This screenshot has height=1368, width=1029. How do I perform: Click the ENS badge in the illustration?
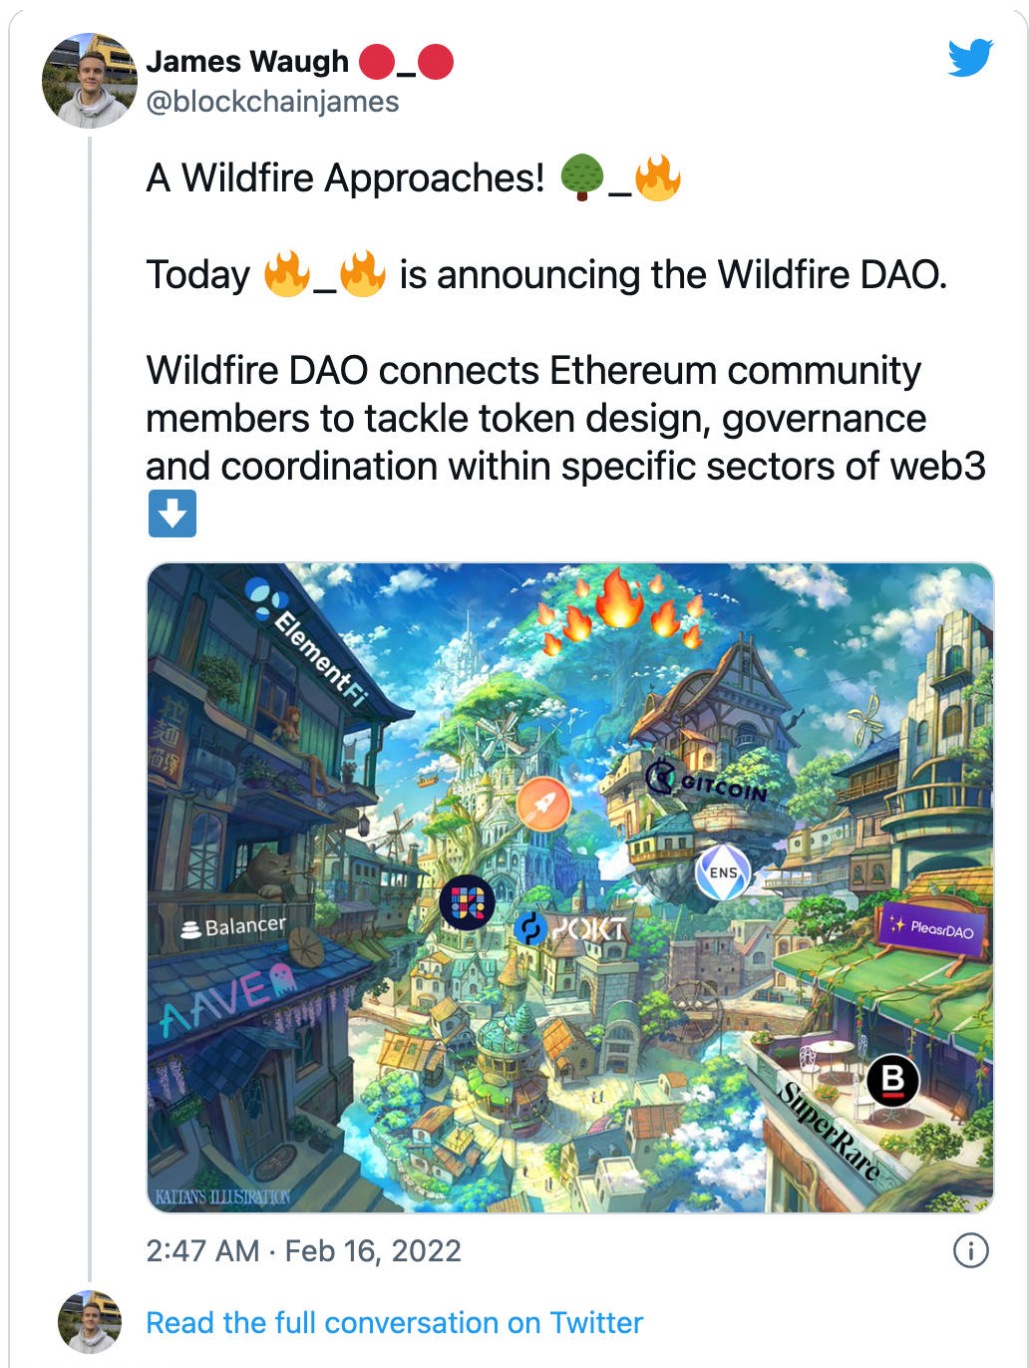pyautogui.click(x=723, y=872)
